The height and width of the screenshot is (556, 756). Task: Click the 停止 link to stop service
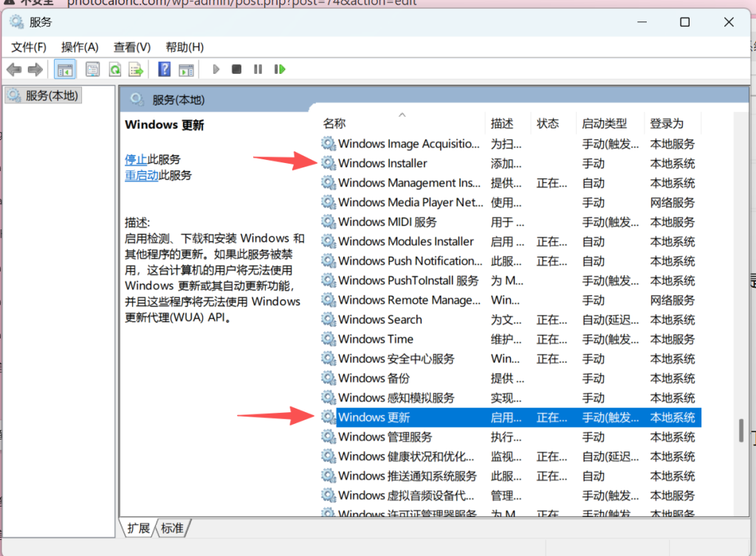pyautogui.click(x=136, y=159)
